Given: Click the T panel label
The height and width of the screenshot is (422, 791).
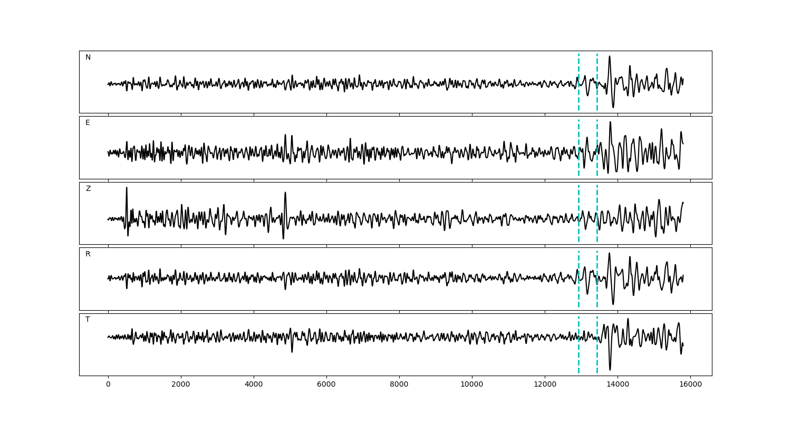Looking at the screenshot, I should click(x=88, y=320).
